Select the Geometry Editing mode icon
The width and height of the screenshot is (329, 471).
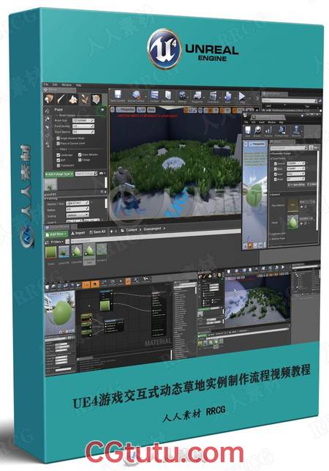tap(96, 99)
